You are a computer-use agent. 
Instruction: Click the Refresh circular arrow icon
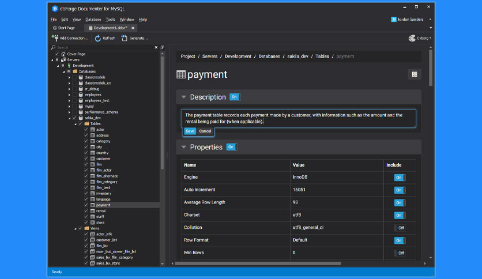click(x=98, y=38)
